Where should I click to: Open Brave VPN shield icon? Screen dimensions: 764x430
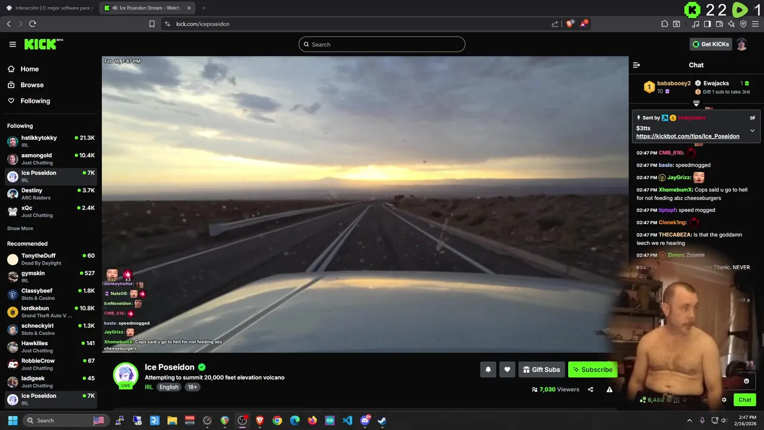pos(743,24)
